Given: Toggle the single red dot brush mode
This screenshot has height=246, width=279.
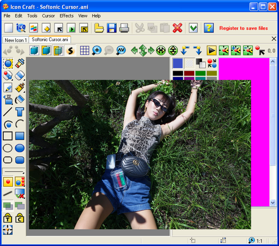Looking at the screenshot, I should 8,182.
